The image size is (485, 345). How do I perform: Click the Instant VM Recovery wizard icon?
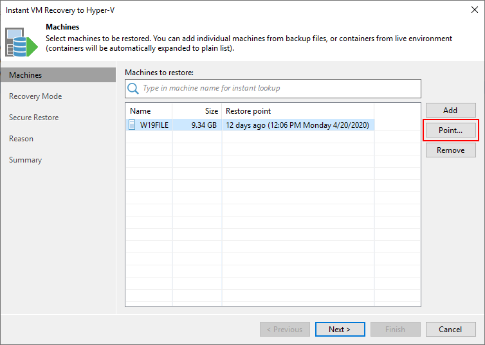[21, 42]
